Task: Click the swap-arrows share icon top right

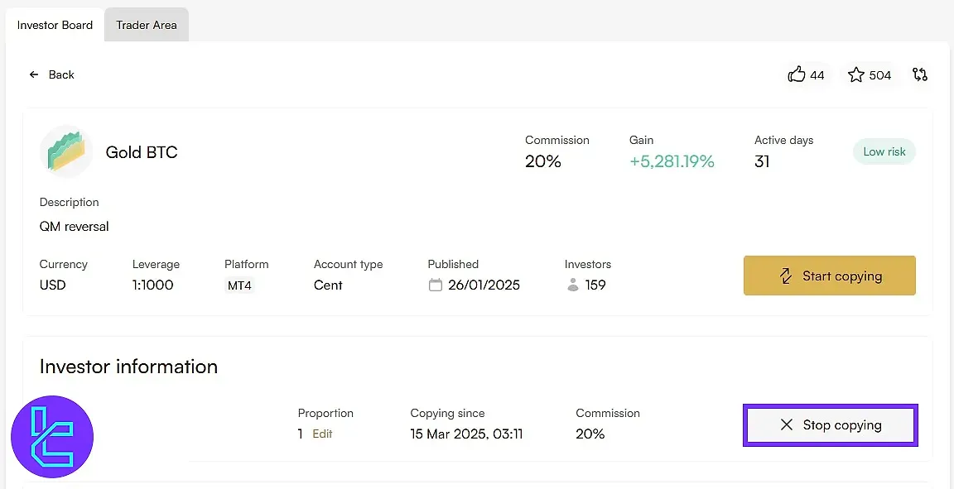Action: click(x=919, y=74)
